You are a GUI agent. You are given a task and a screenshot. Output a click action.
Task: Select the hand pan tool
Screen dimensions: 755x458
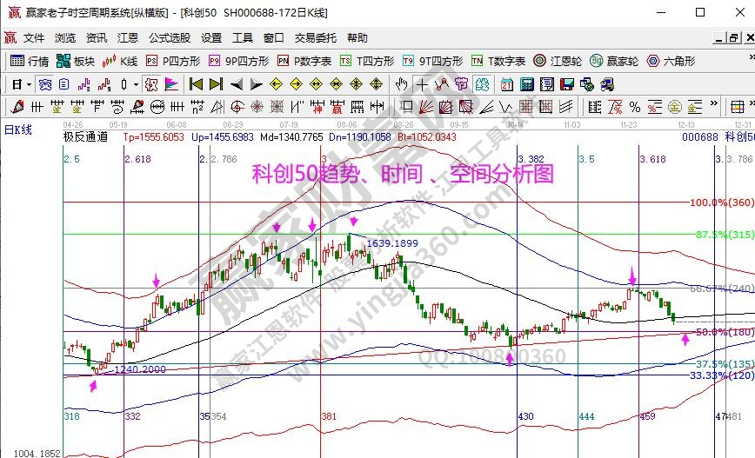coord(401,84)
